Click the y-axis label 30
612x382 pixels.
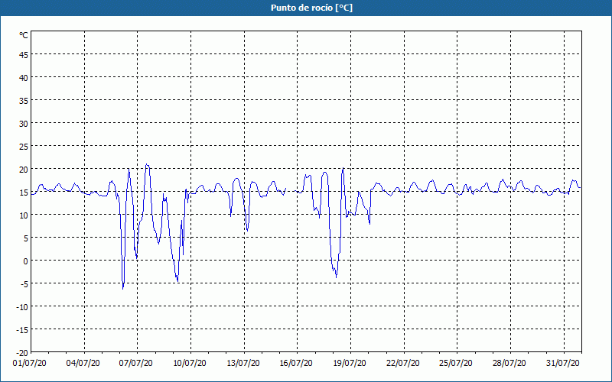24,124
